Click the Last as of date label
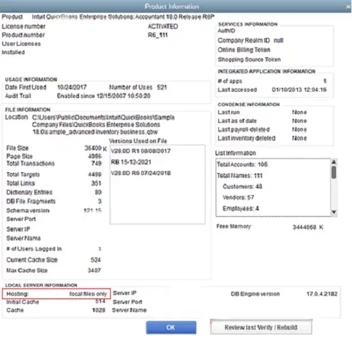 [x=237, y=121]
